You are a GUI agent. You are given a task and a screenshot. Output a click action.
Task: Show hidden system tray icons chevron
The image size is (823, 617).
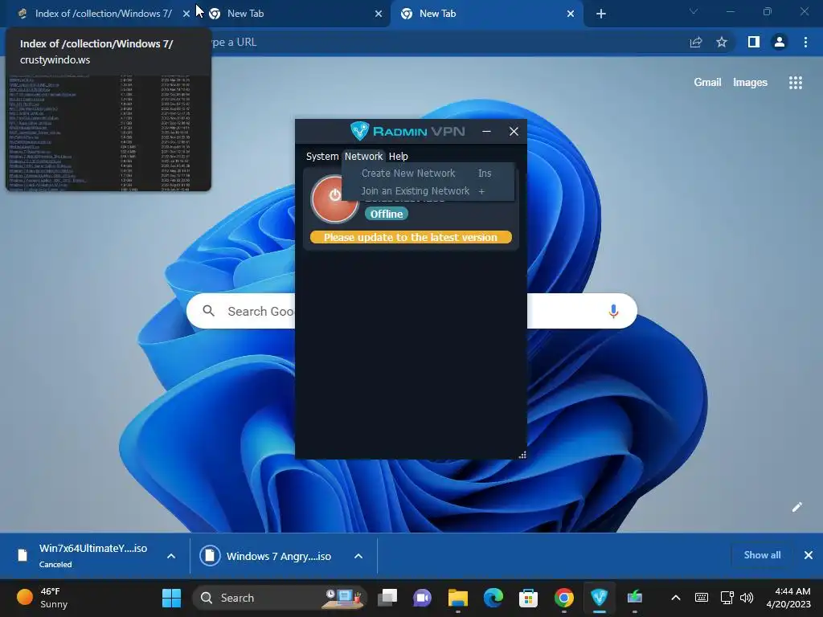[676, 598]
